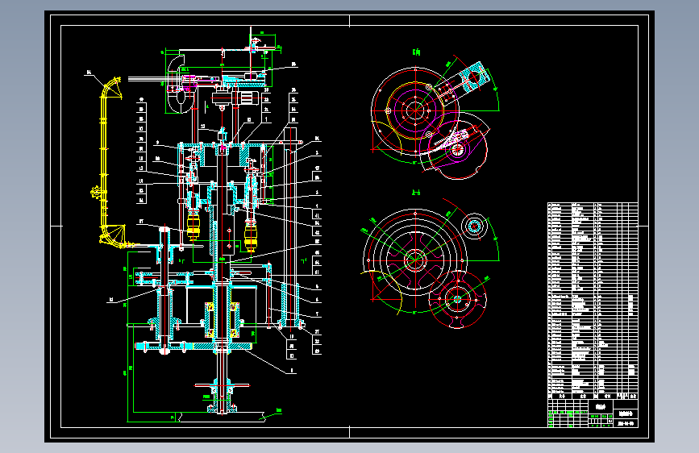Select the upper yellow pipe elbow
This screenshot has height=453, width=699.
click(x=111, y=87)
